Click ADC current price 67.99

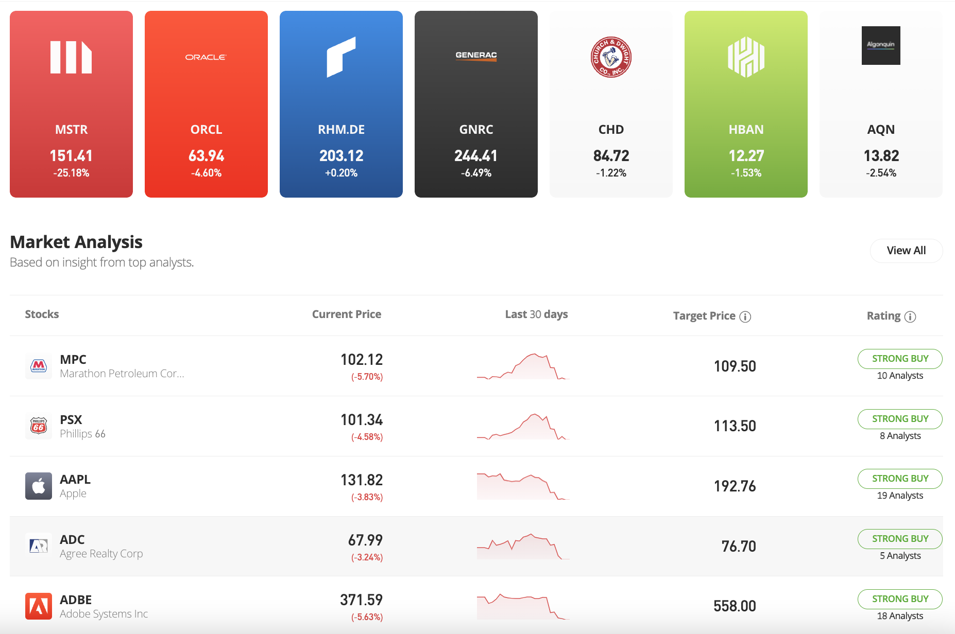[365, 540]
